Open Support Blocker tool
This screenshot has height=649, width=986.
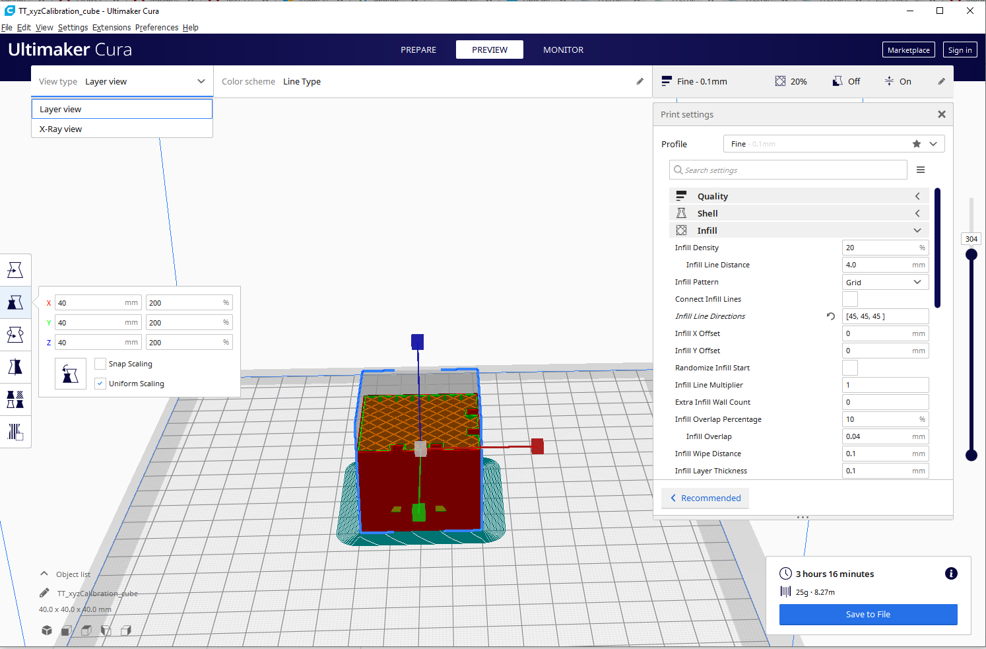tap(15, 432)
